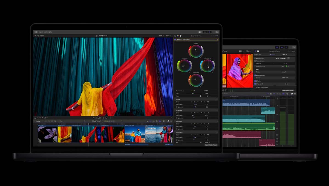The height and width of the screenshot is (186, 329).
Task: Toggle the browser panel grid icon
Action: [200, 32]
